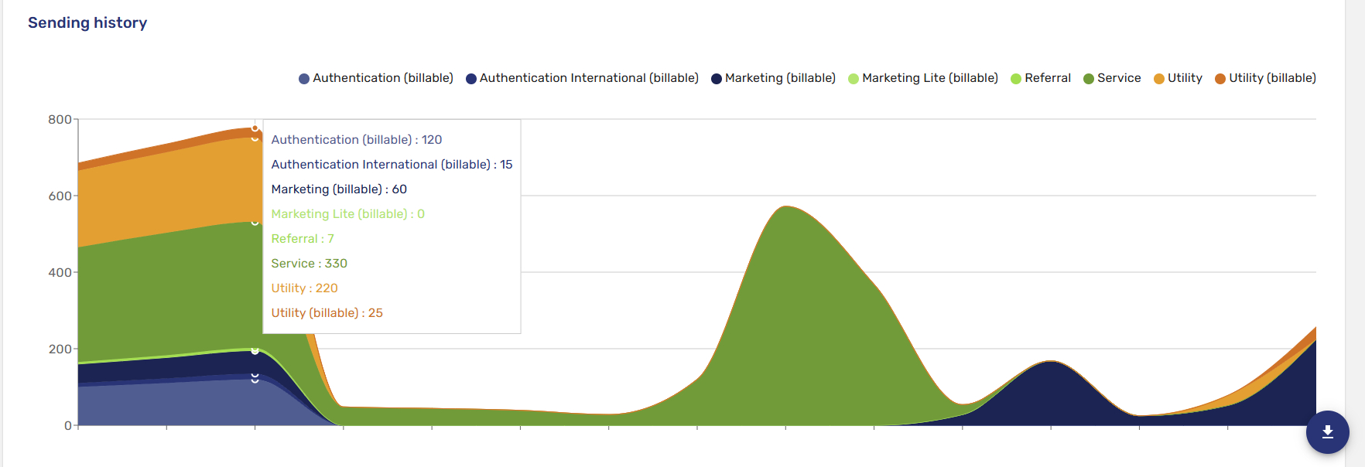Click tooltip line 'Utility : 220'
1365x467 pixels.
[304, 288]
